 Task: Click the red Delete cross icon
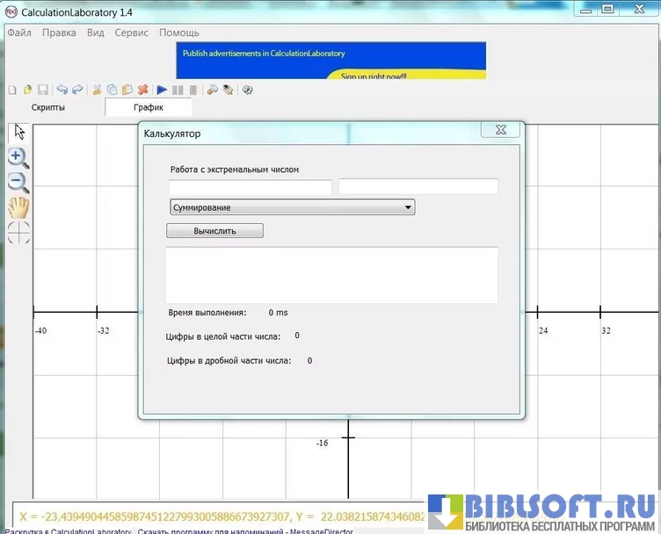tap(142, 90)
